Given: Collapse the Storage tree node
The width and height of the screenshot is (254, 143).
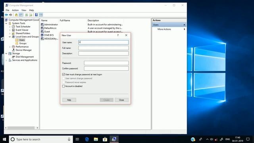Looking at the screenshot, I should click(x=6, y=54).
